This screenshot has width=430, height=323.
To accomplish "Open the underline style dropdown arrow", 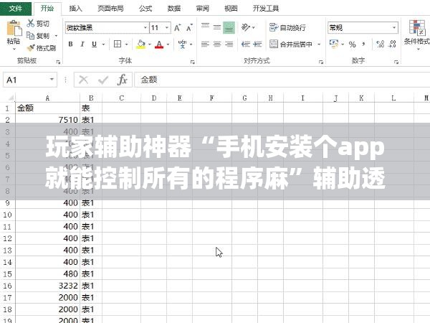I will (x=104, y=44).
